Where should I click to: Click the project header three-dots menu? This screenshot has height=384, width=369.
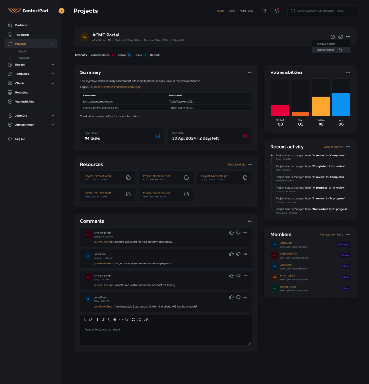[x=348, y=37]
